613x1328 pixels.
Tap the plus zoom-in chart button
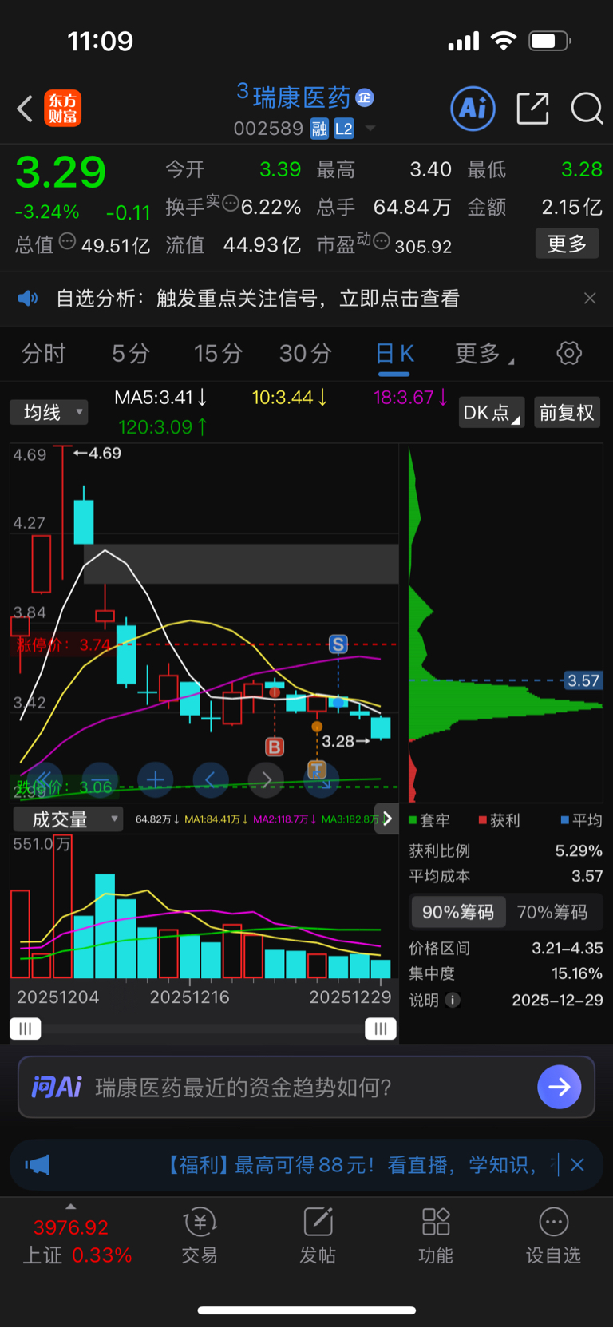tap(156, 779)
